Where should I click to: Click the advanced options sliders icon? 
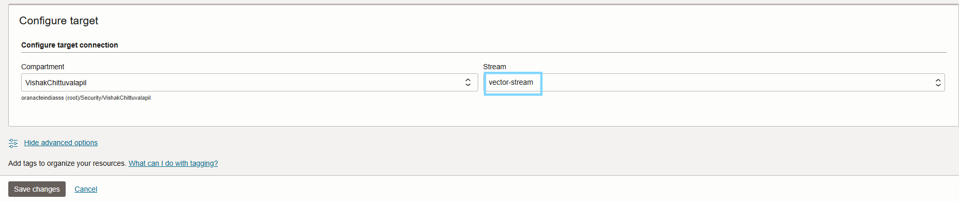pyautogui.click(x=13, y=143)
